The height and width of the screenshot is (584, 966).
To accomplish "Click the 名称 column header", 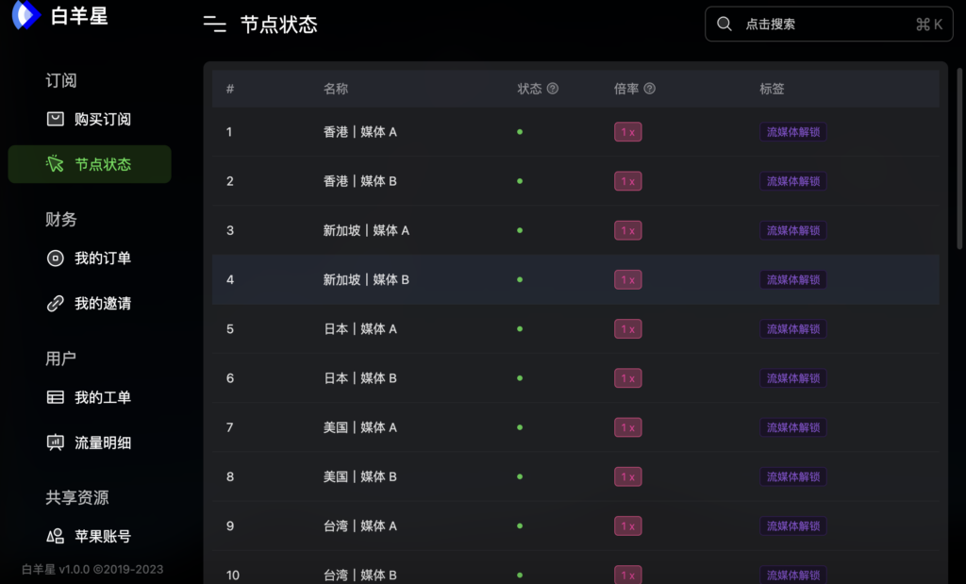I will [x=336, y=89].
